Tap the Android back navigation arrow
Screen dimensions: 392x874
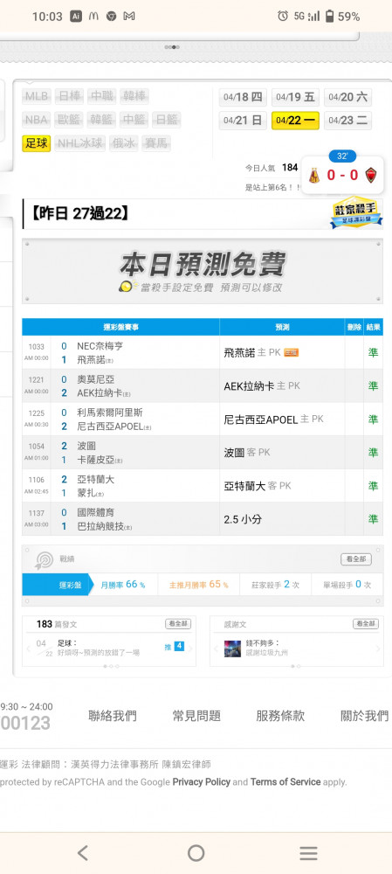click(x=83, y=853)
